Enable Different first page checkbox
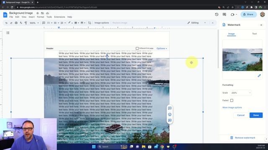268x150 pixels. pyautogui.click(x=137, y=48)
